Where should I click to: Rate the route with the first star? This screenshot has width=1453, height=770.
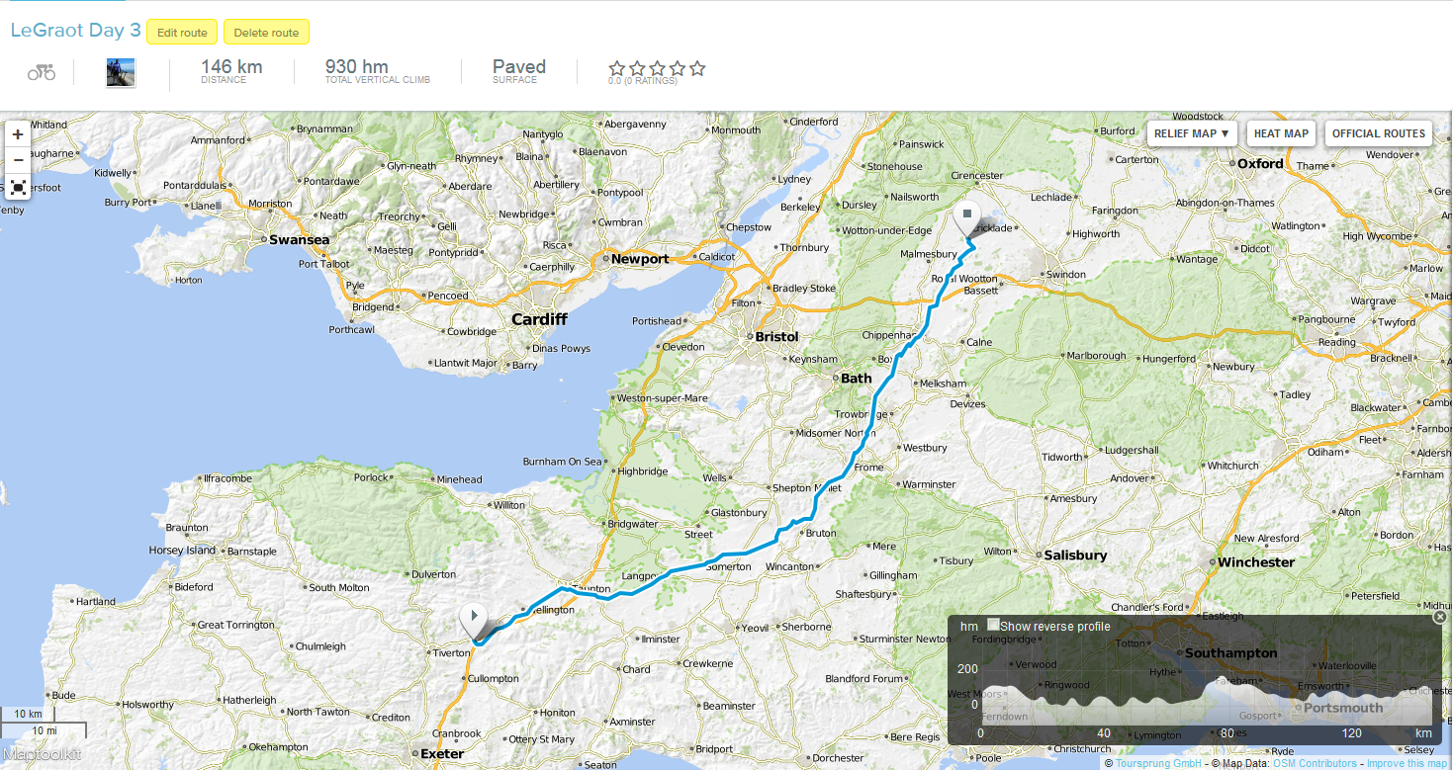pos(617,68)
